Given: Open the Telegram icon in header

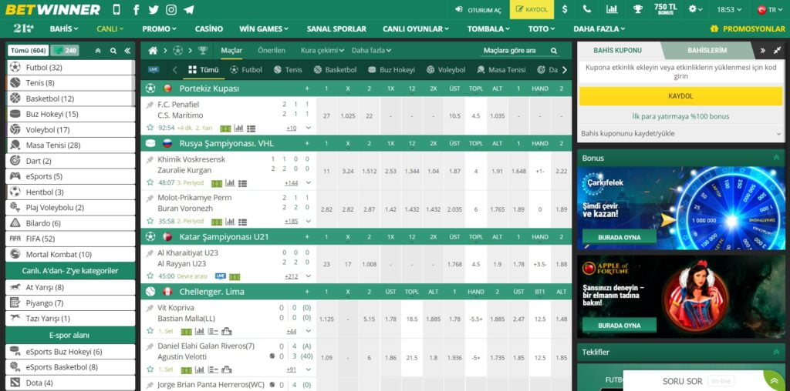Looking at the screenshot, I should point(189,9).
